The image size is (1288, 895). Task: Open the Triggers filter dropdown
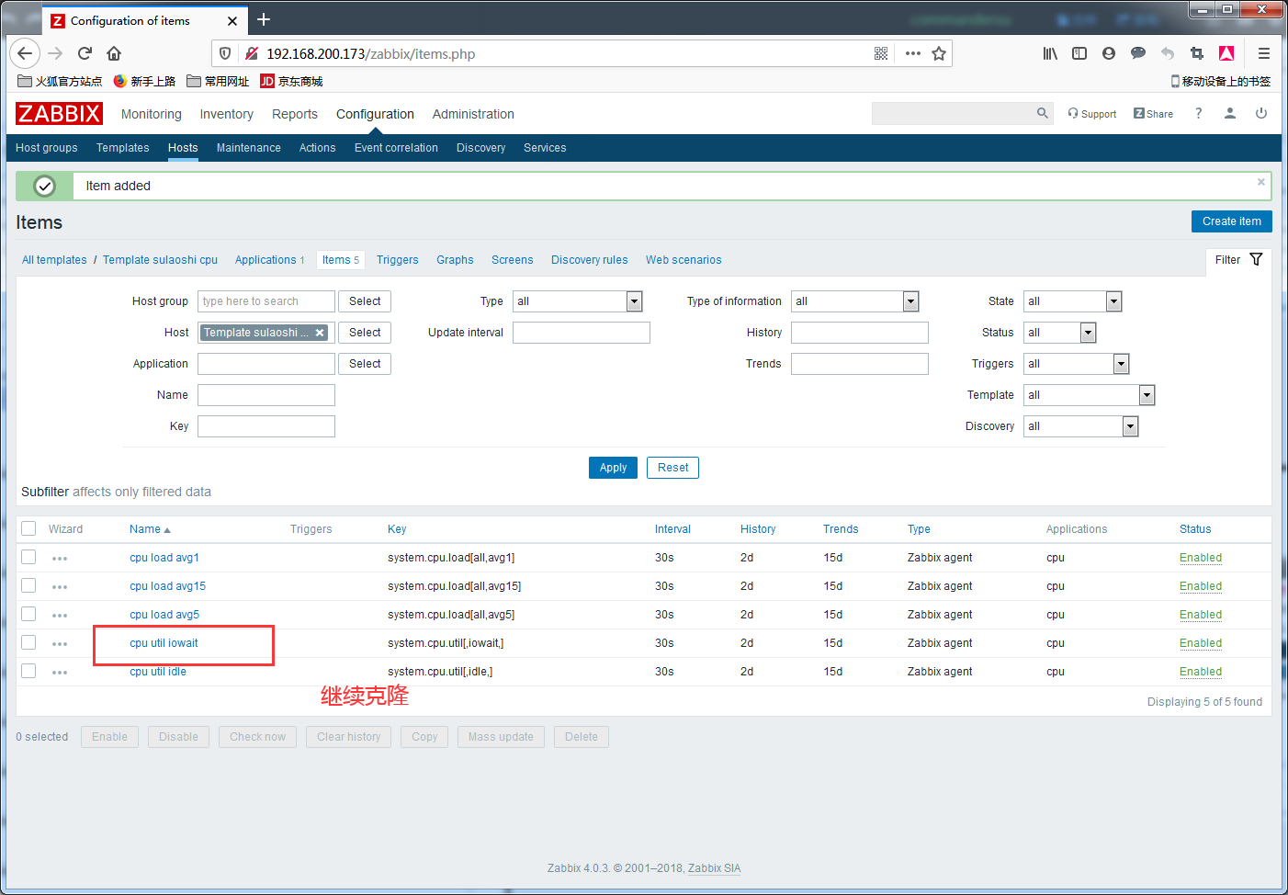1076,364
